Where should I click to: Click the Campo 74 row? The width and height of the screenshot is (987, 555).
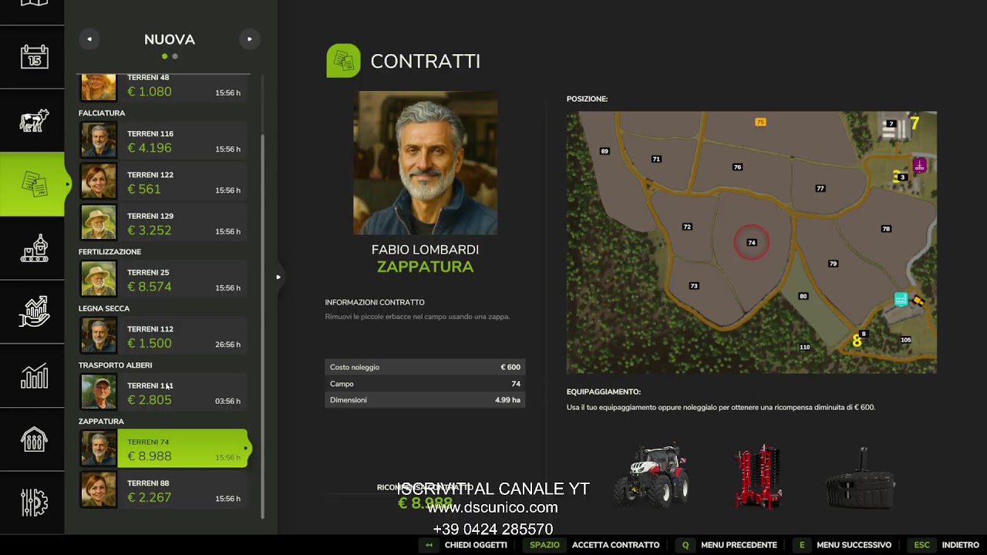(x=425, y=384)
